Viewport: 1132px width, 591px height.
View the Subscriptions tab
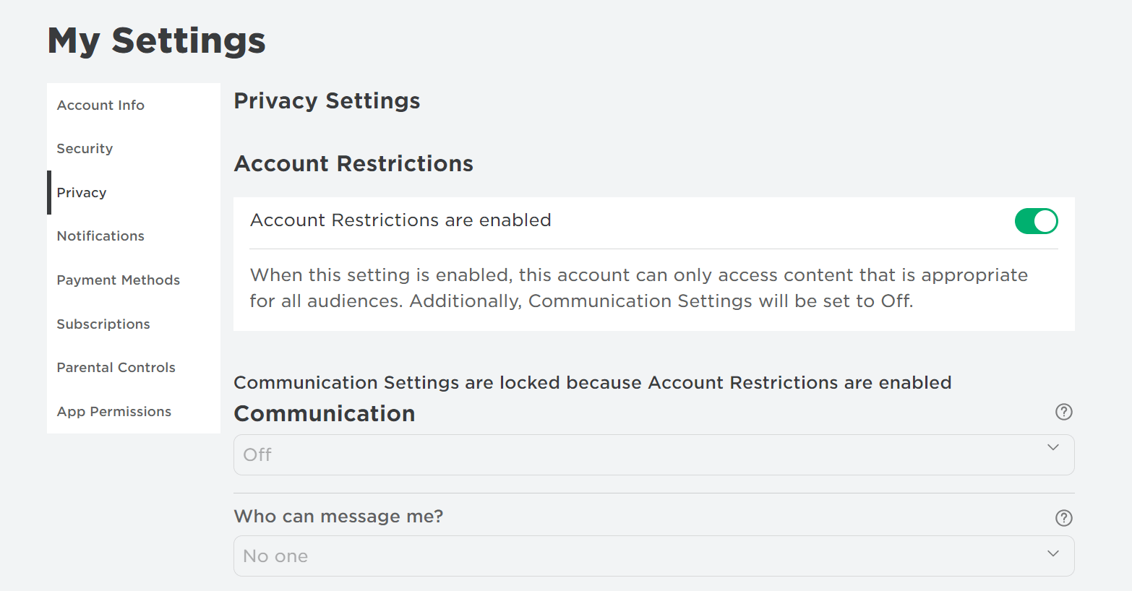pos(103,324)
